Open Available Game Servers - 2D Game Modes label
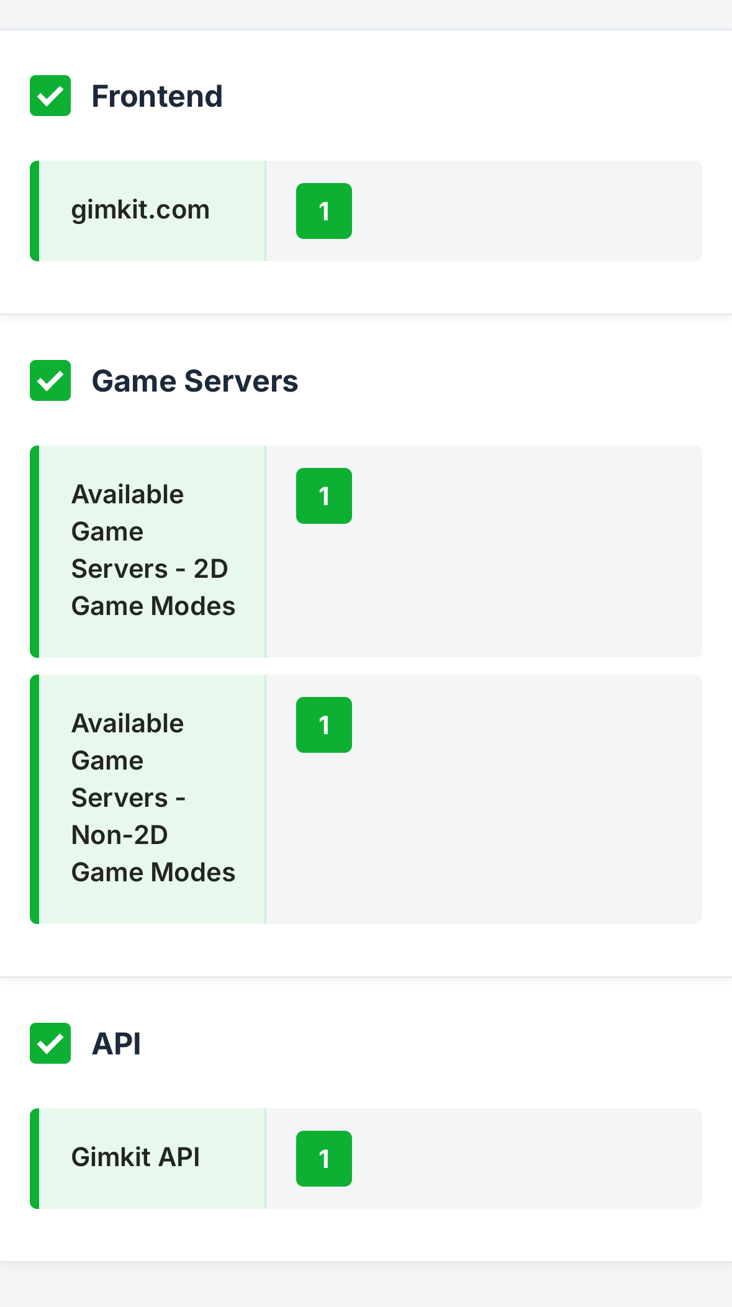Viewport: 732px width, 1307px height. click(153, 550)
